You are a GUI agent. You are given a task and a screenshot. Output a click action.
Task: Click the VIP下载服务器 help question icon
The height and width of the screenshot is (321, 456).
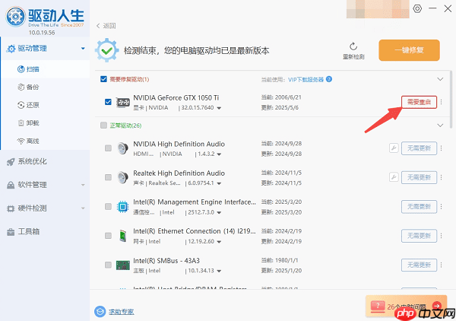coord(329,79)
